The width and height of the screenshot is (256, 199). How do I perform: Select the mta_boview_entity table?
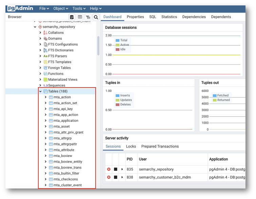pos(68,162)
